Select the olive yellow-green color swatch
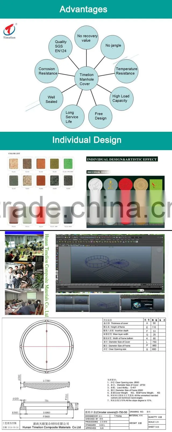 click(55, 164)
